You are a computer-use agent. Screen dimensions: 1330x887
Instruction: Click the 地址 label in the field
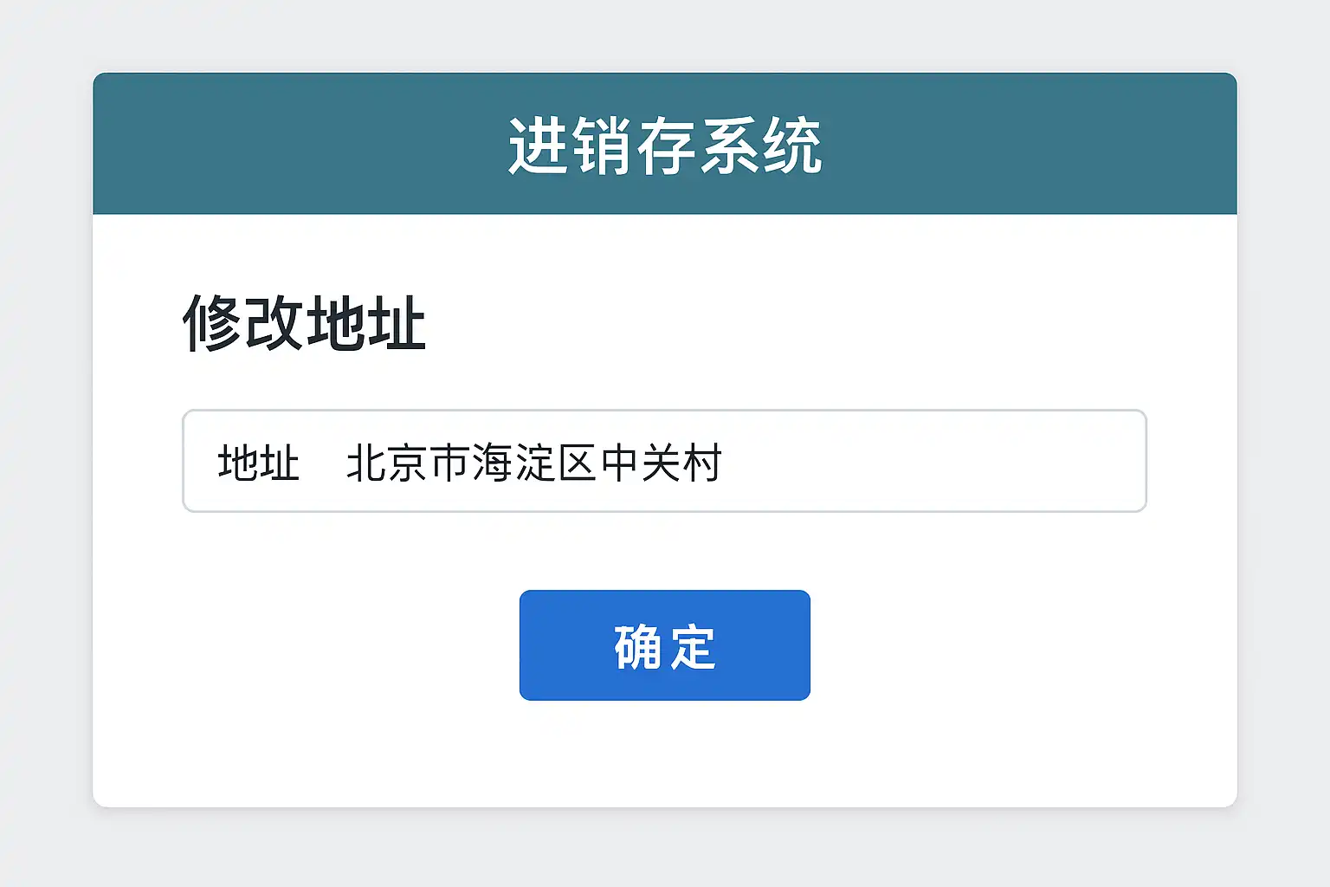tap(258, 463)
